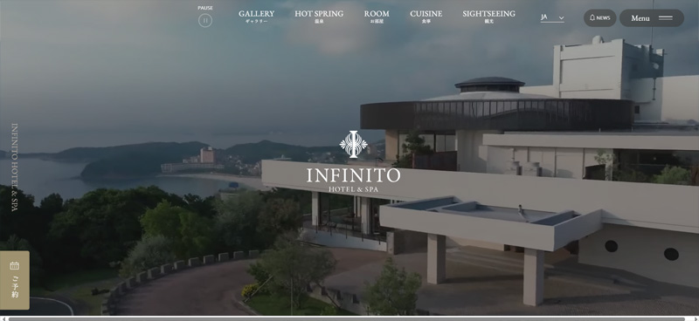Viewport: 699px width, 321px height.
Task: Go to the HOT SPRING section
Action: pos(319,17)
